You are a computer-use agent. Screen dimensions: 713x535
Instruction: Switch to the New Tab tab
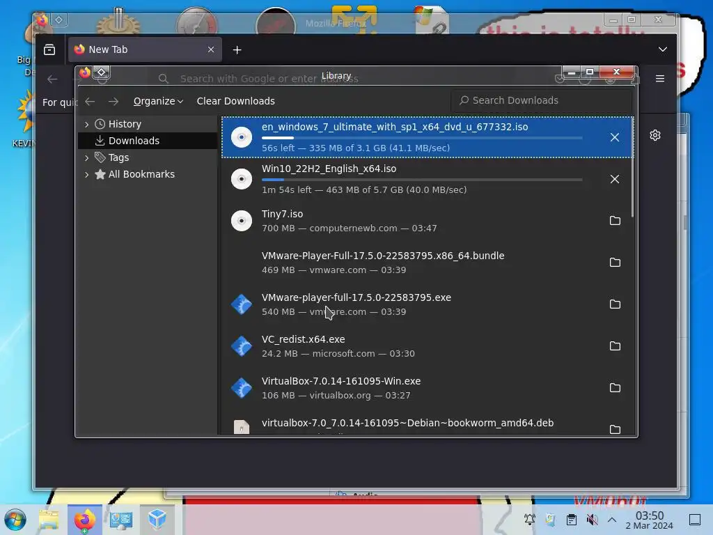click(145, 49)
